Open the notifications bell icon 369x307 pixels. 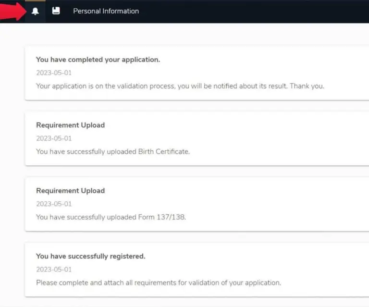[35, 11]
